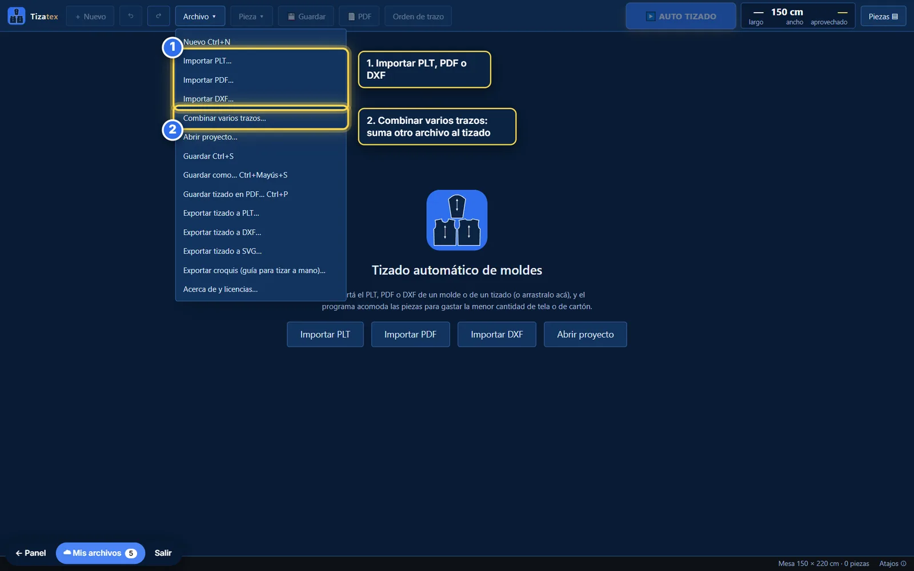Image resolution: width=914 pixels, height=571 pixels.
Task: Open Mis archivos cloud button
Action: click(101, 553)
